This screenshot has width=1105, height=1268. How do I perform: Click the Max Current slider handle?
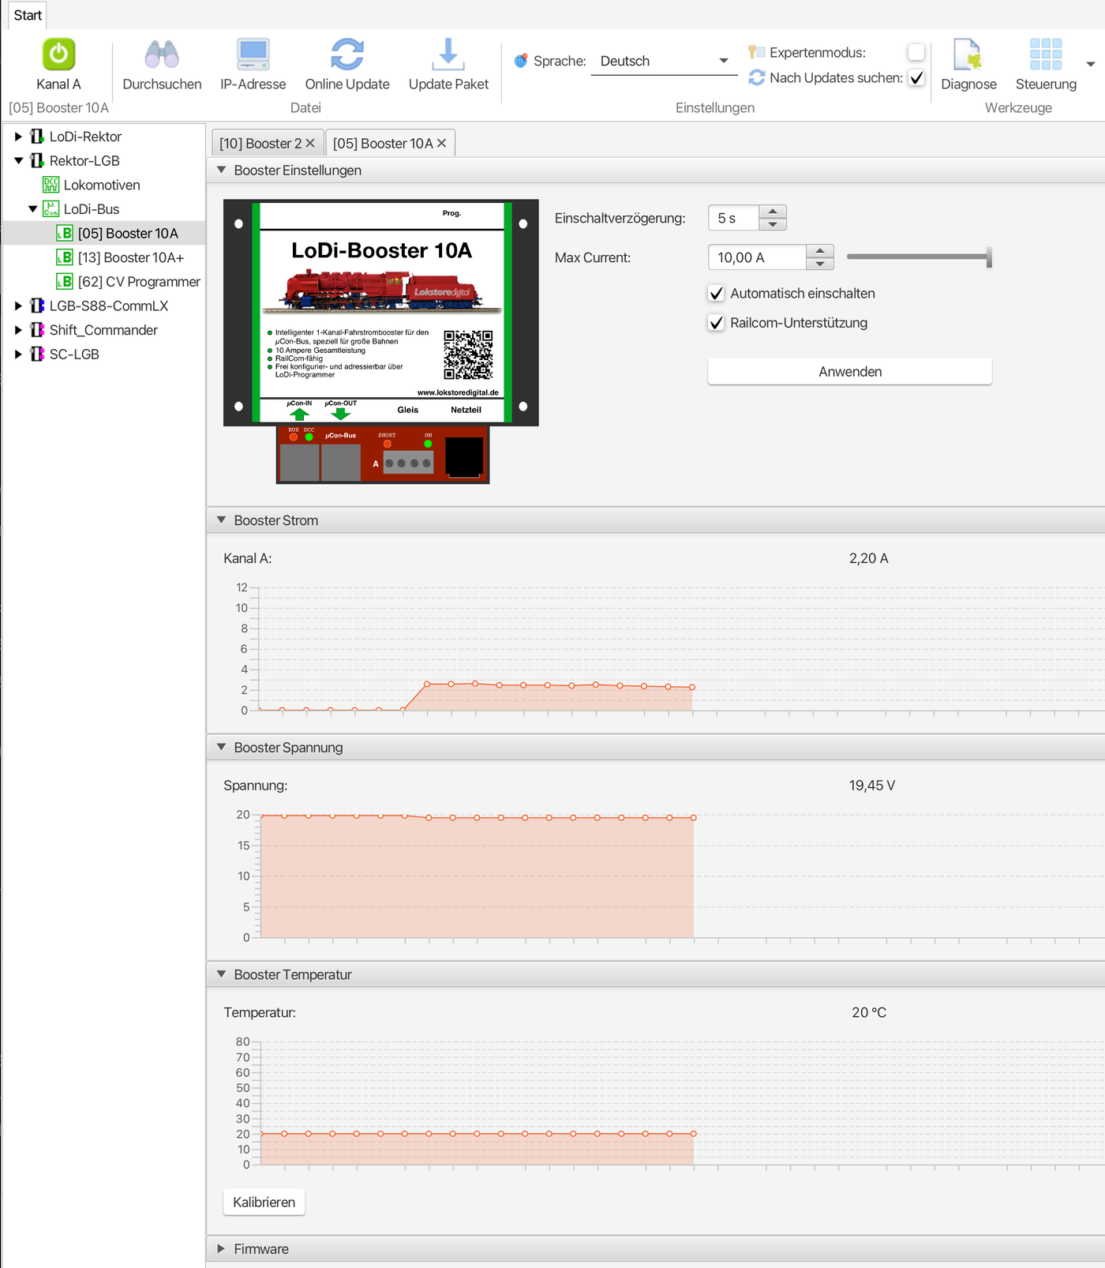coord(989,257)
